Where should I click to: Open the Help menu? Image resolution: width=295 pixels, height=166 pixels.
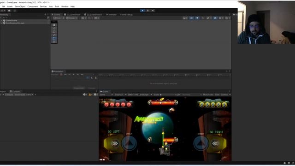point(73,6)
